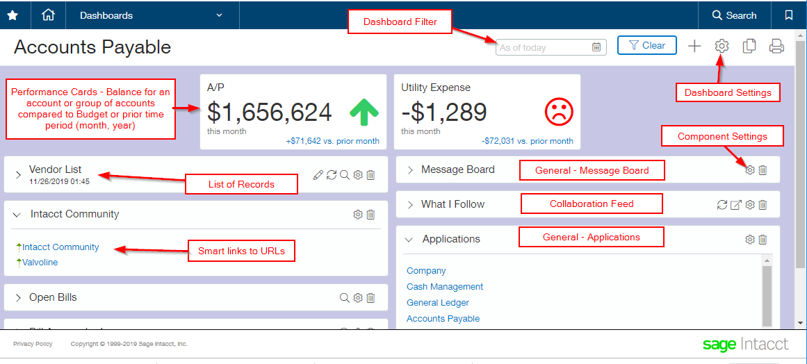Screen dimensions: 807x364
Task: Search within the Vendor List component
Action: 344,175
